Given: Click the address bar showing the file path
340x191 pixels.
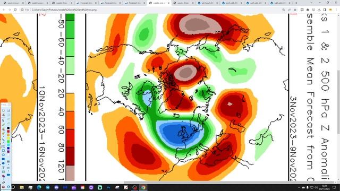Looking at the screenshot, I should tap(152, 10).
